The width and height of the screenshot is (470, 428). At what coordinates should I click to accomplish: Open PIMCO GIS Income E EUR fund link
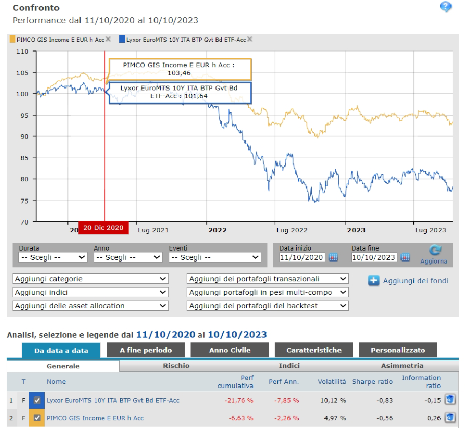point(95,418)
